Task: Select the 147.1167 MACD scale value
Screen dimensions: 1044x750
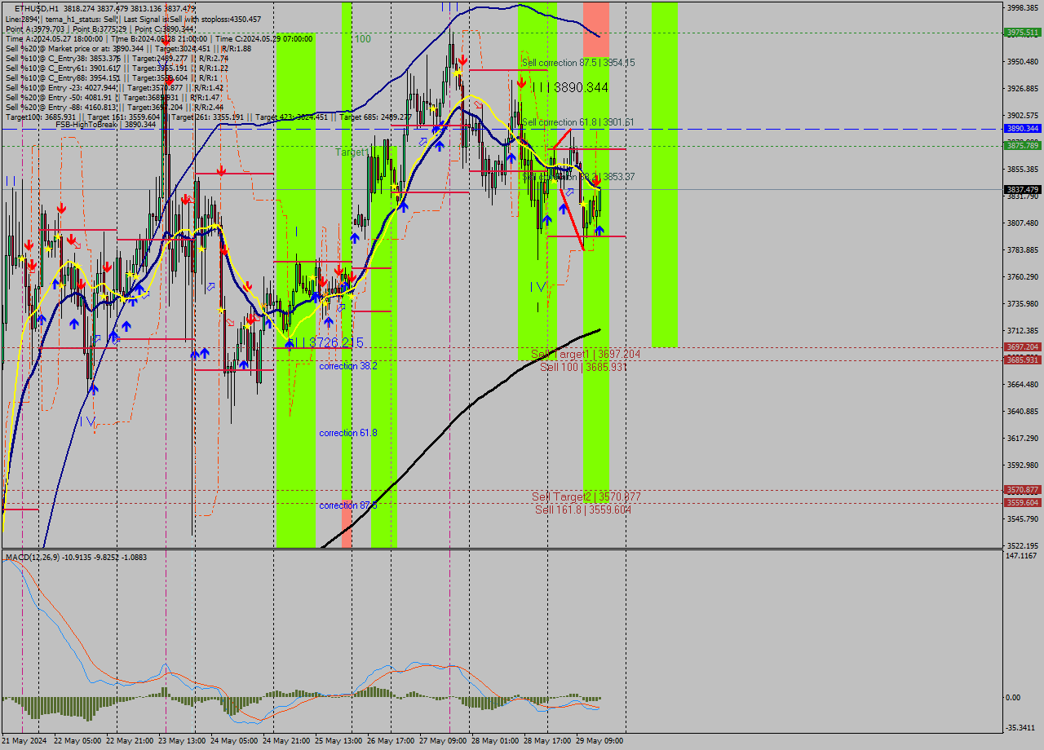Action: [1023, 556]
